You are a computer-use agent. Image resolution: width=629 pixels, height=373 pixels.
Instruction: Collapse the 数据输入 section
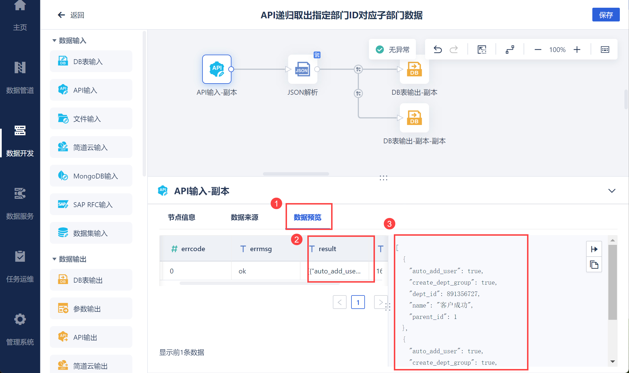pos(54,41)
